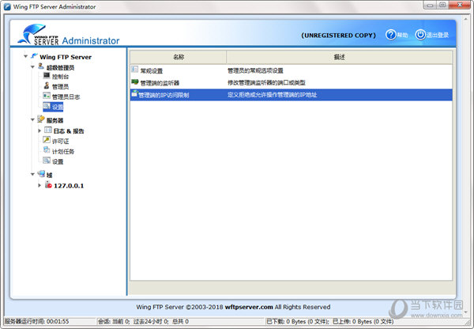The image size is (474, 329).
Task: Open 许可证 tree item
Action: tap(60, 142)
